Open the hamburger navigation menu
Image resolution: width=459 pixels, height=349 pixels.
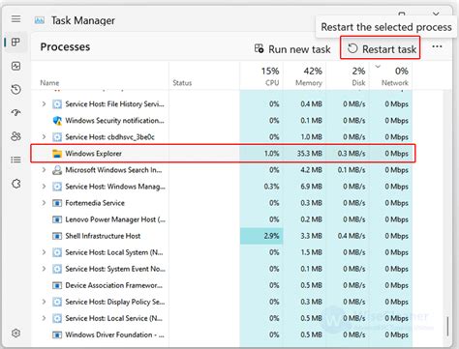pos(15,19)
